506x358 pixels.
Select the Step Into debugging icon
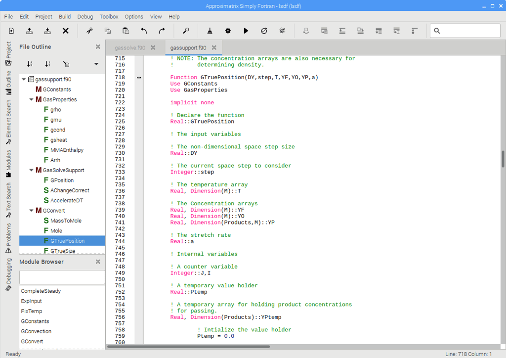pos(324,31)
